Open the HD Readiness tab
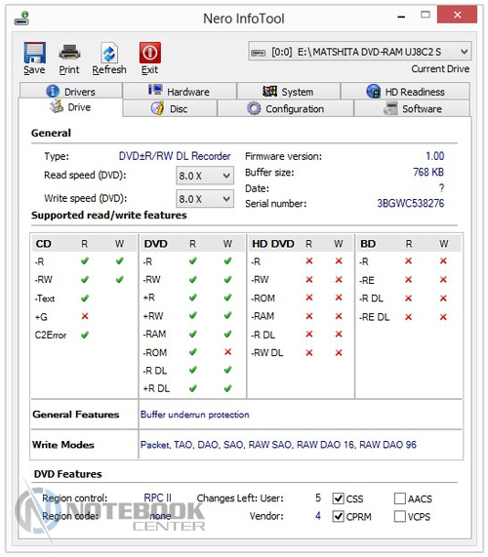 tap(406, 91)
